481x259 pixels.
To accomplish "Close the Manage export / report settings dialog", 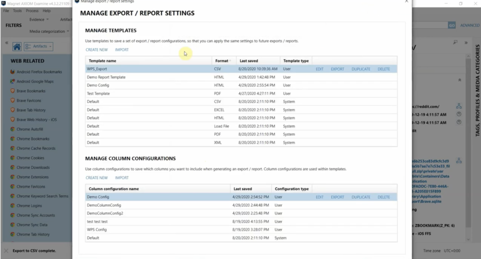I will pos(406,1).
